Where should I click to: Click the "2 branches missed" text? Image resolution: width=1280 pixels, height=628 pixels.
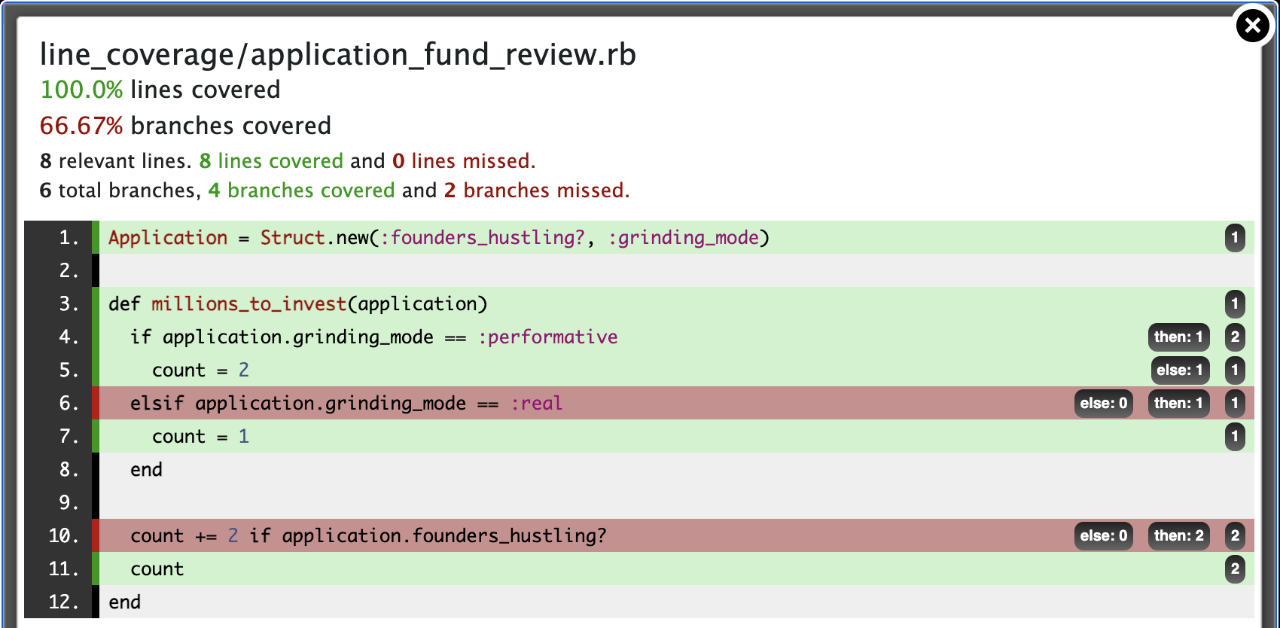(x=536, y=191)
